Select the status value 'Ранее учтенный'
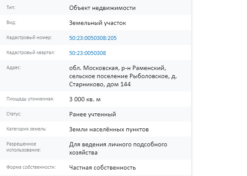Image resolution: width=247 pixels, height=176 pixels. (92, 114)
